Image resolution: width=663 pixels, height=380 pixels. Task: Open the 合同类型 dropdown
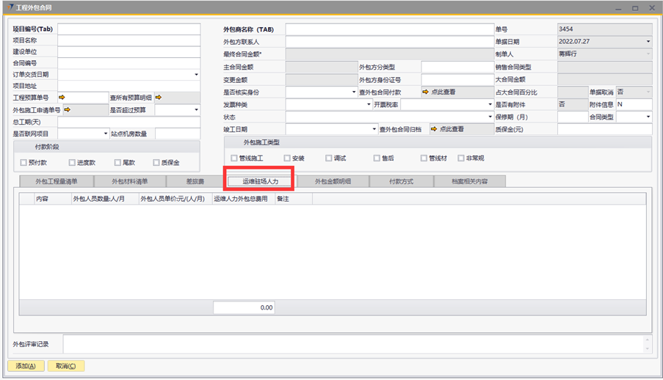coord(648,117)
